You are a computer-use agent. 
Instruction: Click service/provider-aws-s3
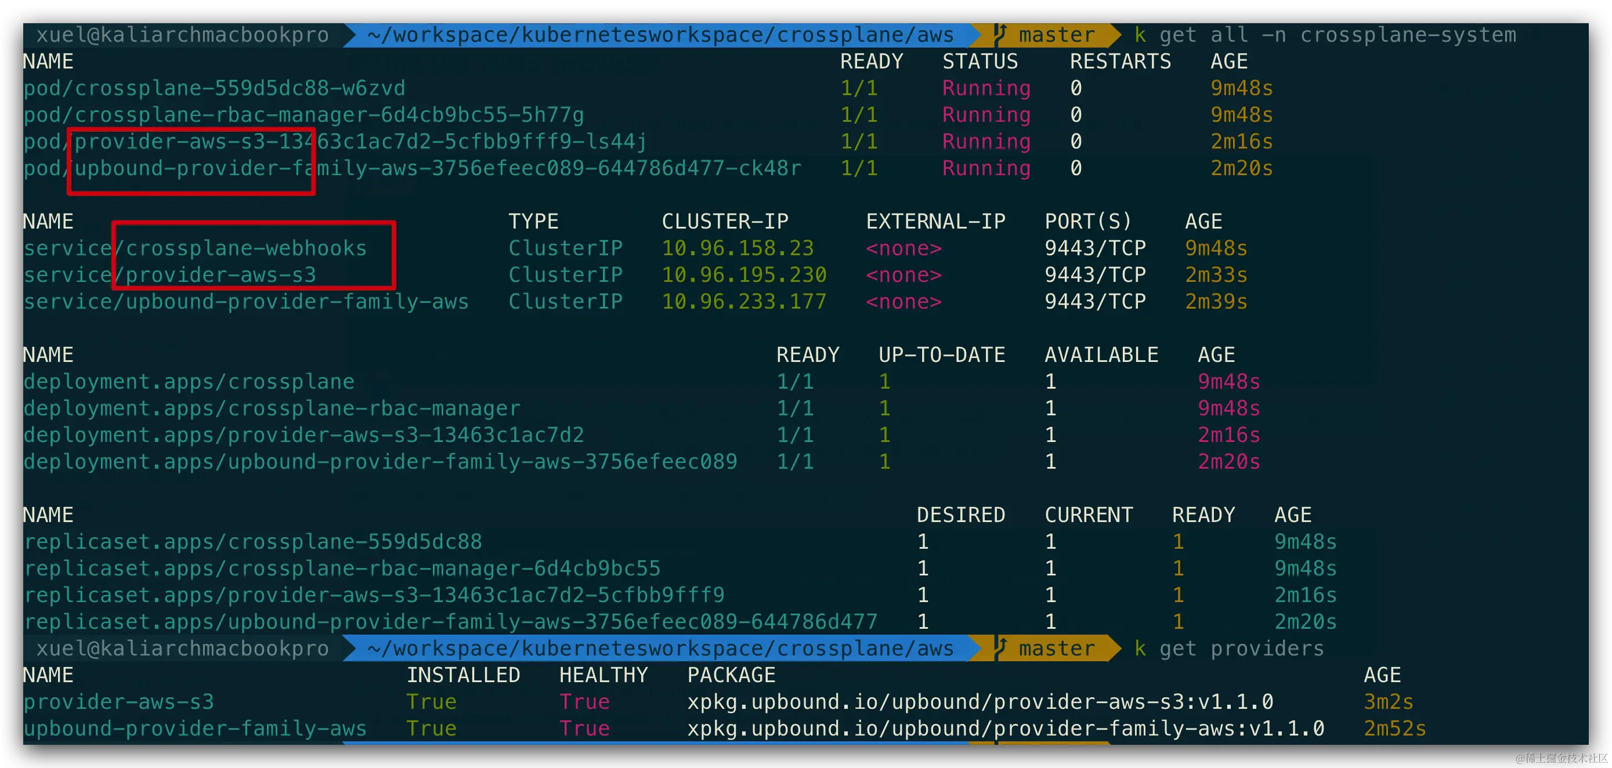point(170,275)
